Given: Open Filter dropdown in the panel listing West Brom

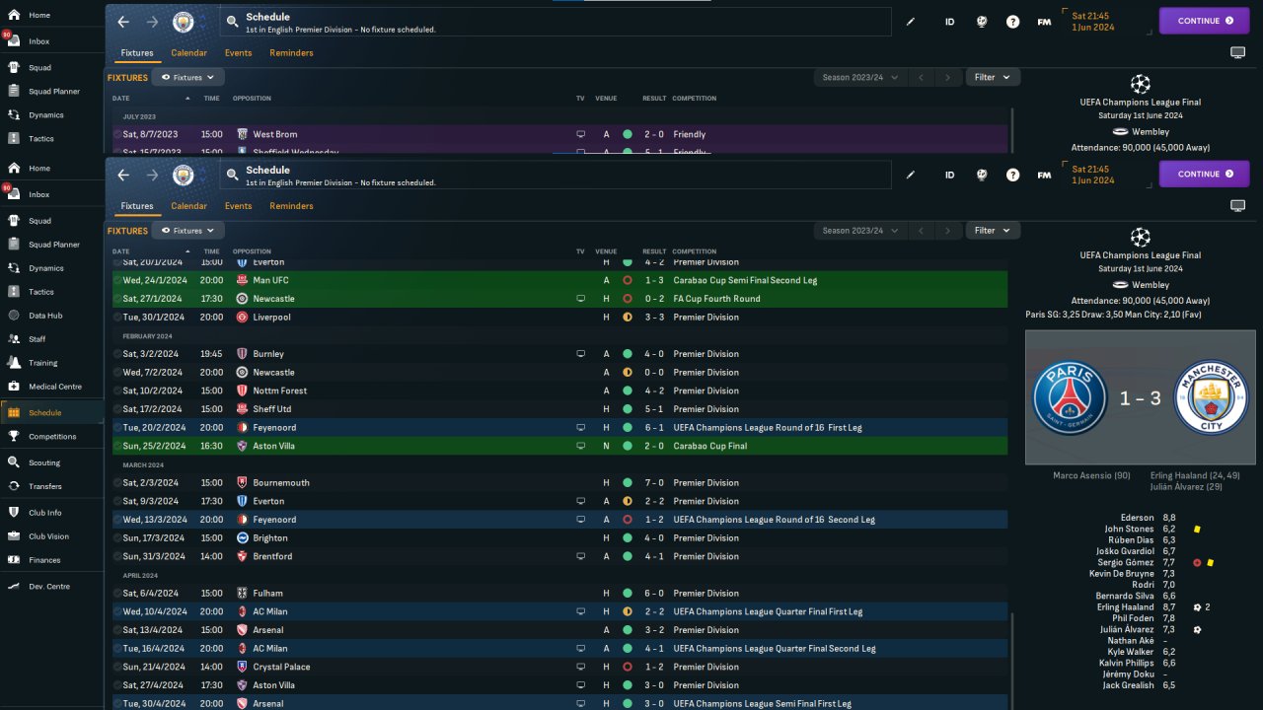Looking at the screenshot, I should (993, 77).
